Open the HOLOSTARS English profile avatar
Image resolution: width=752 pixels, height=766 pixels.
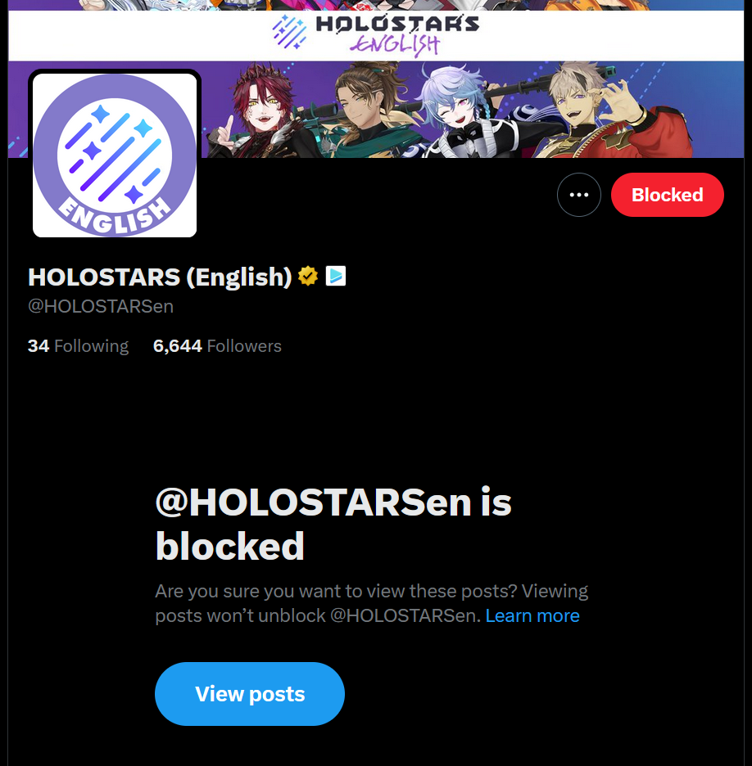coord(115,155)
